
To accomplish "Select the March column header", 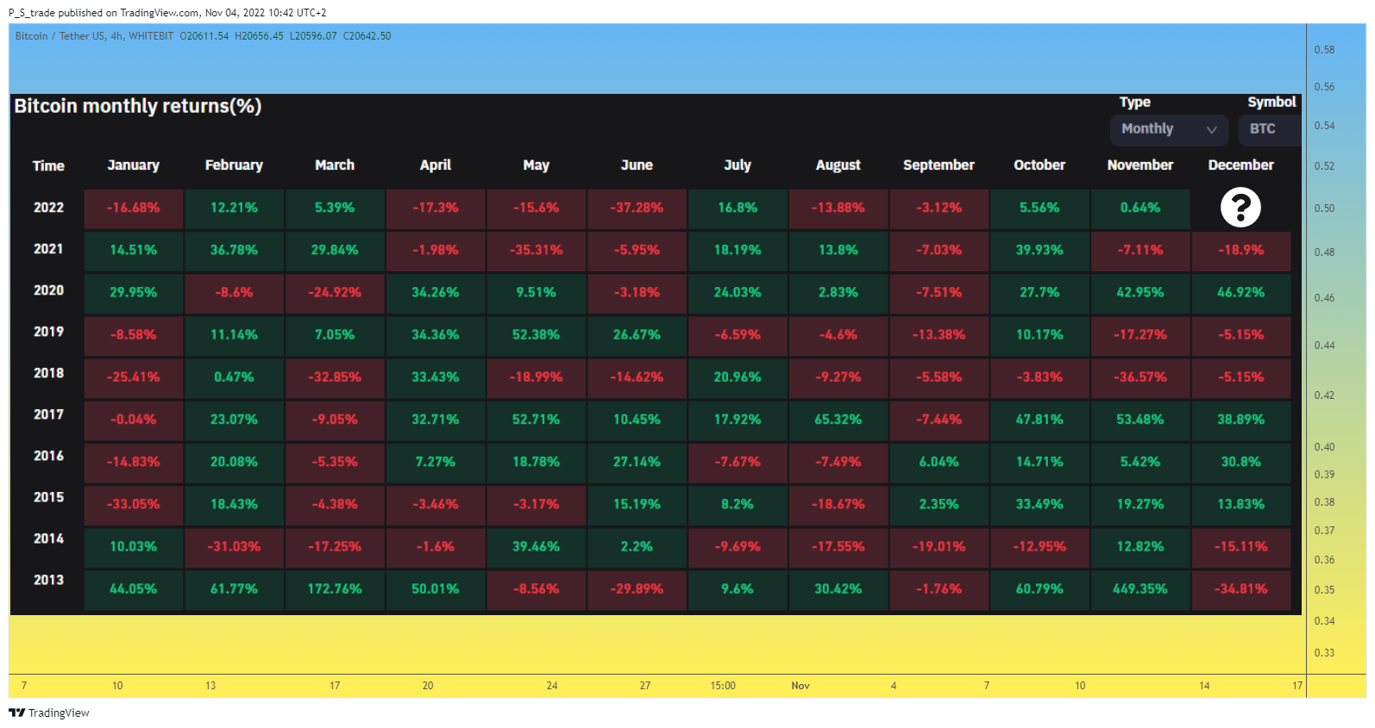I will (335, 165).
